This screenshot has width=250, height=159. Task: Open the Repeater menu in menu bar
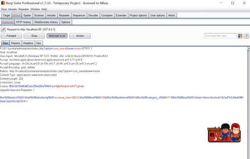(x=24, y=9)
